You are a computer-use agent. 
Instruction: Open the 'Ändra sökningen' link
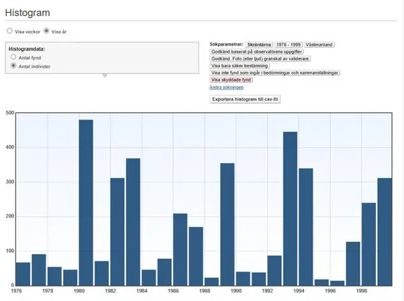(226, 87)
